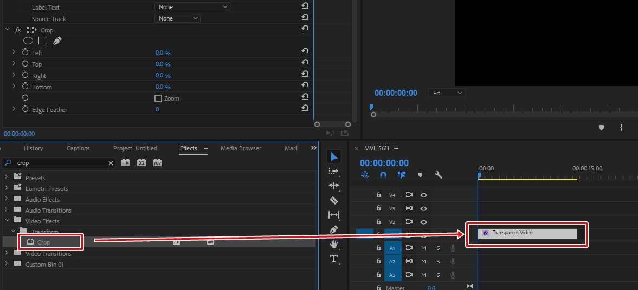Select the Selection tool arrow
This screenshot has width=638, height=290.
(334, 157)
